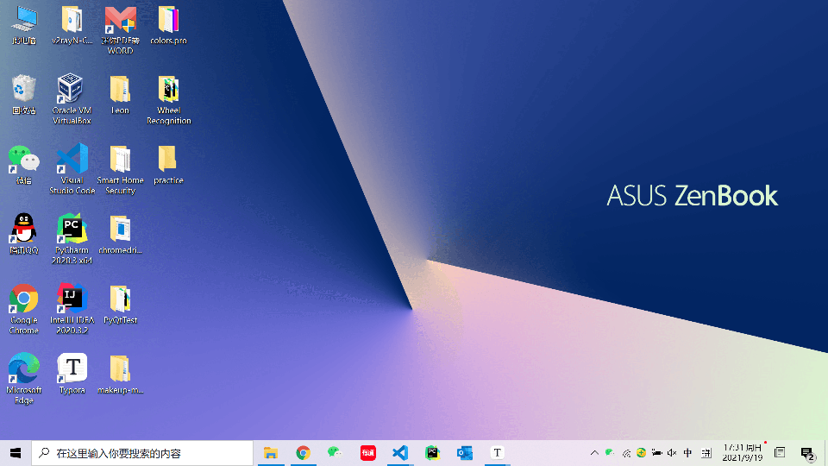Select the Wheel Recognition folder
This screenshot has width=828, height=466.
(168, 99)
